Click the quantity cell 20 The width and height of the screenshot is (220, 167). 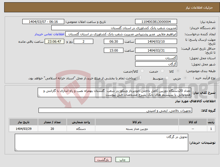pos(52,128)
